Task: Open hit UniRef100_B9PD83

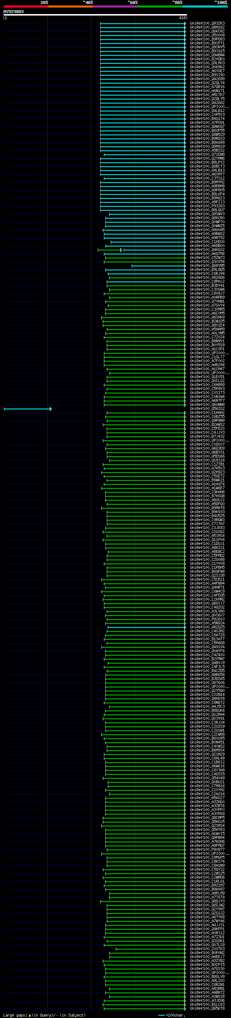Action: click(x=207, y=39)
